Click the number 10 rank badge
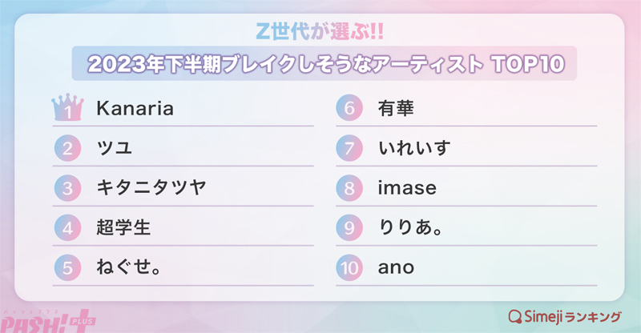 pos(349,267)
